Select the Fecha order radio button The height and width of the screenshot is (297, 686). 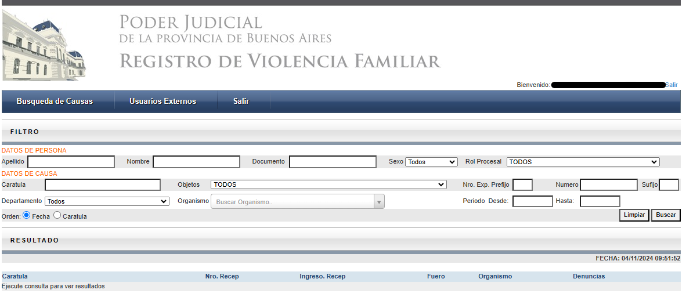pyautogui.click(x=26, y=215)
